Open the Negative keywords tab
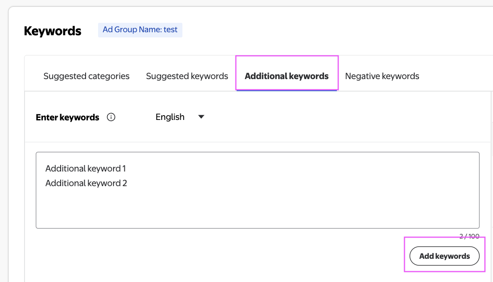Screen dimensions: 493x282 [382, 76]
